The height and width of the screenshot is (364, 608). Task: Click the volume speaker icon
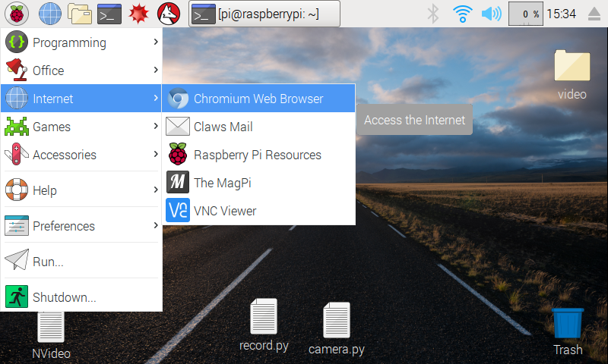[491, 14]
